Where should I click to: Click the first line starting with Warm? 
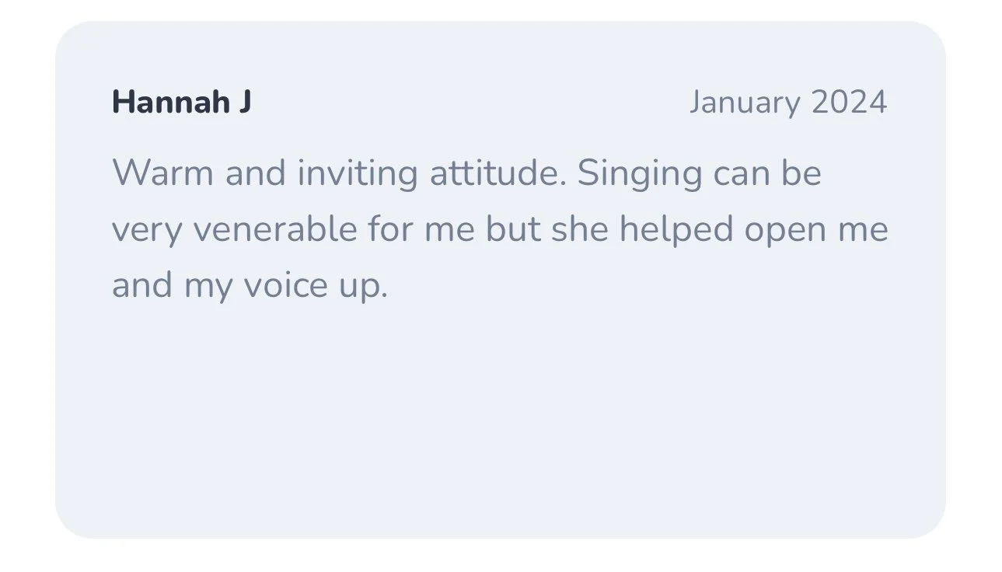(466, 173)
